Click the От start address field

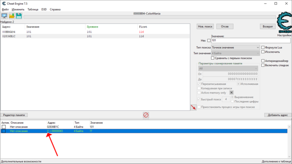pyautogui.click(x=230, y=74)
